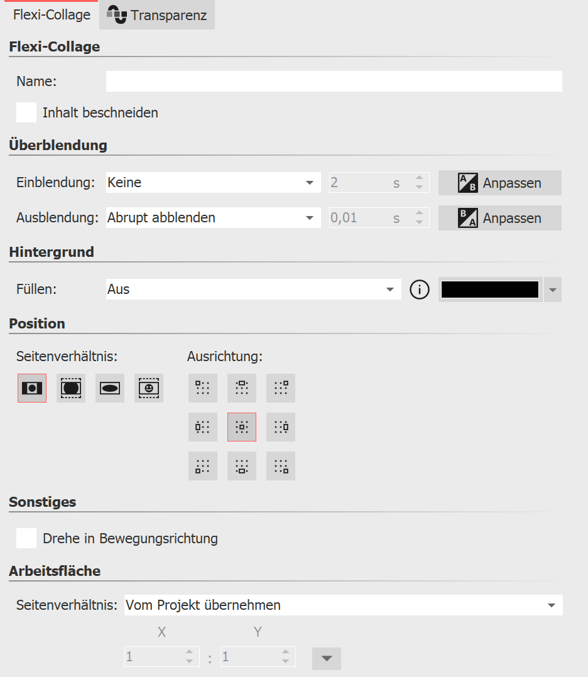Select the first Seitenverhältnis icon option
Screen dimensions: 588x677
pyautogui.click(x=32, y=388)
